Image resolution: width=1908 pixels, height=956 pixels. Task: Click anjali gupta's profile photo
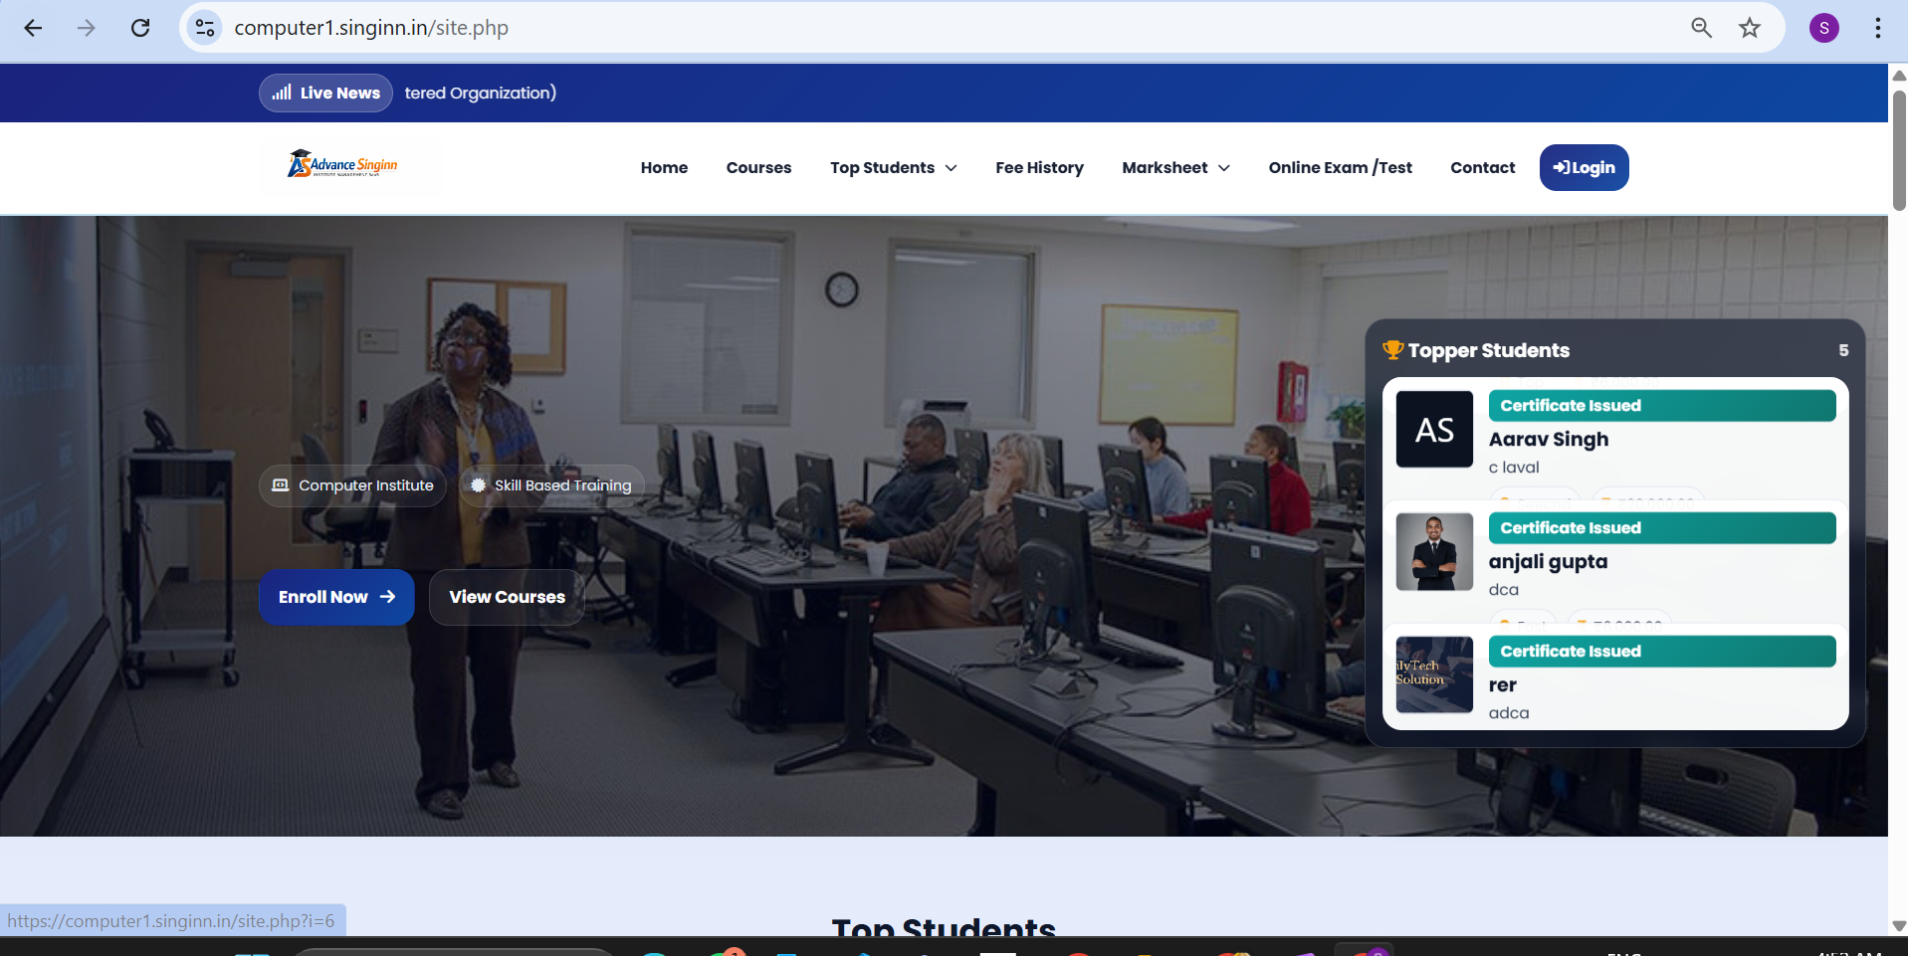coord(1433,552)
